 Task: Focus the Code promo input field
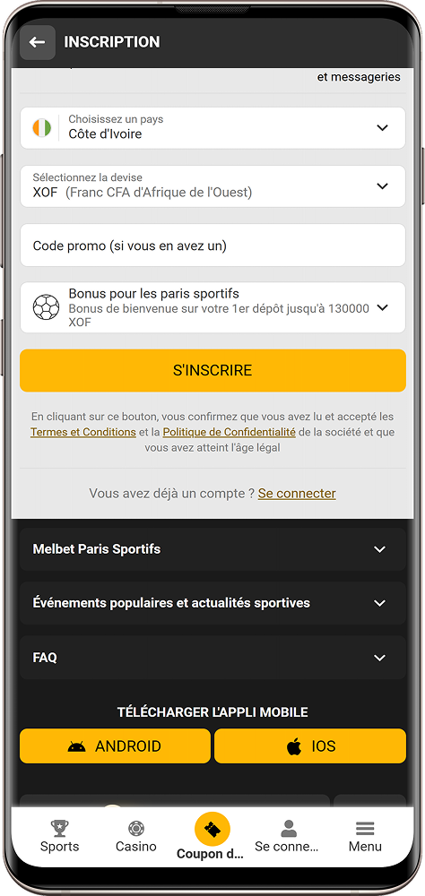212,246
